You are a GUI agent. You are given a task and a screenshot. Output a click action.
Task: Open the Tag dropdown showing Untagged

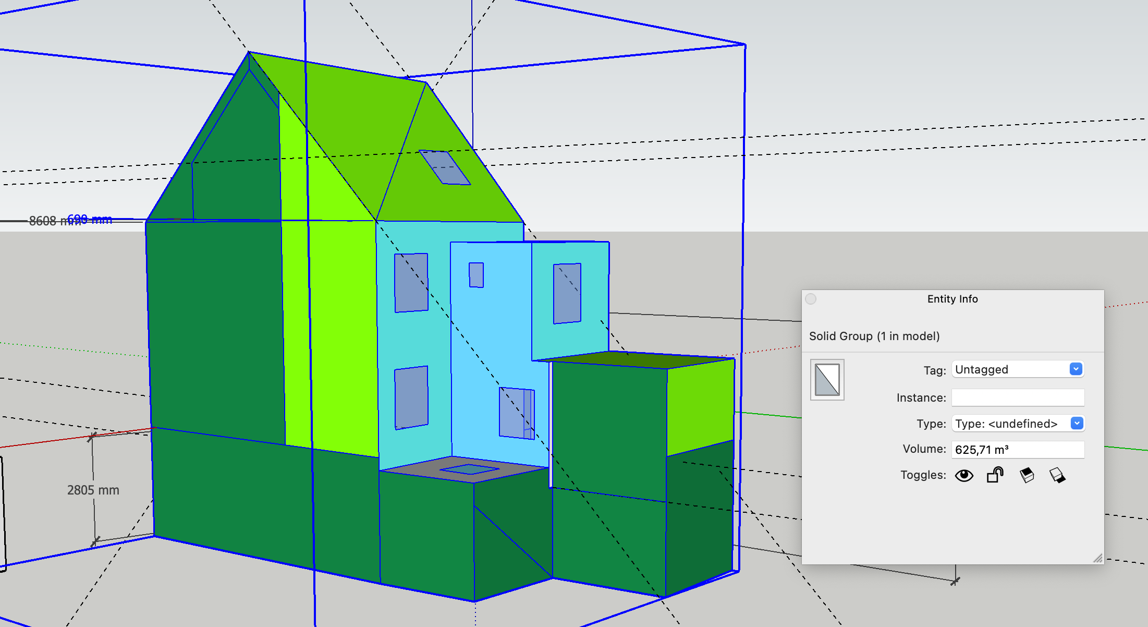pos(1018,369)
